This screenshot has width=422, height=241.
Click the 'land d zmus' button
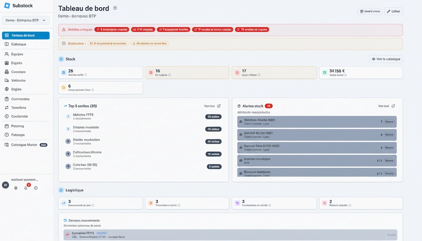coord(370,11)
